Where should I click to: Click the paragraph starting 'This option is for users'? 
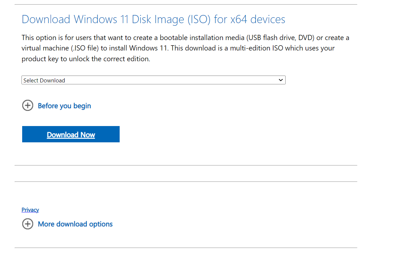coord(185,48)
